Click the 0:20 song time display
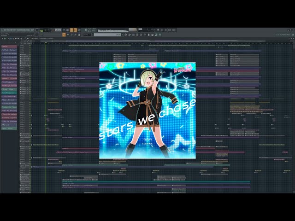 point(90,30)
